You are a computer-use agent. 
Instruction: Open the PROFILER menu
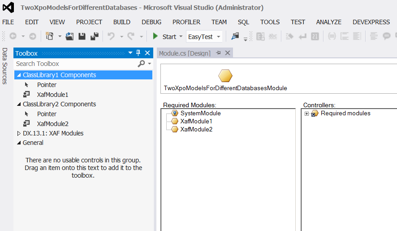pyautogui.click(x=186, y=22)
